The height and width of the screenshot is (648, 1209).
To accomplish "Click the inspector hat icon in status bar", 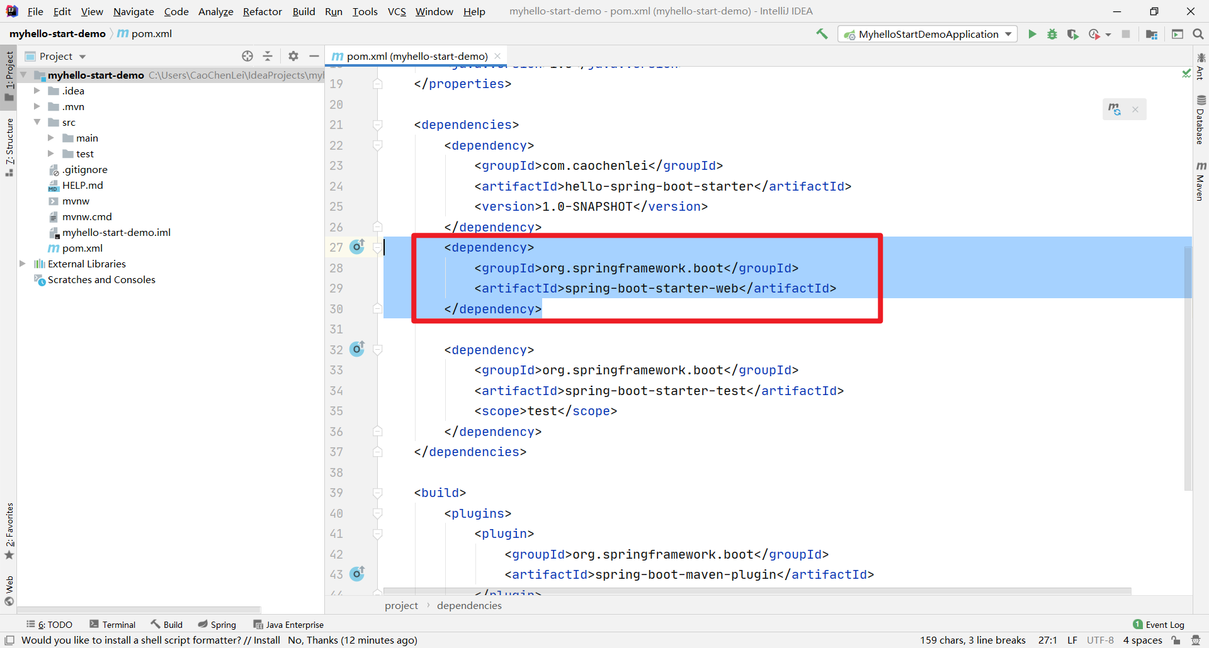I will [x=1196, y=640].
